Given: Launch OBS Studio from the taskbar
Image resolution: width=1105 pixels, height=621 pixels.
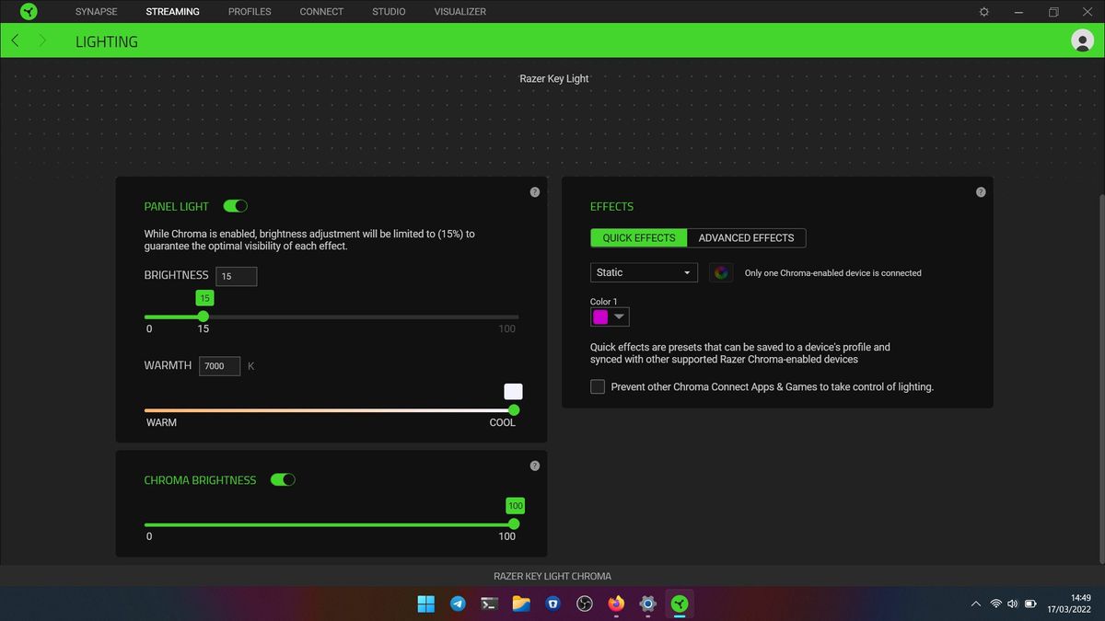Looking at the screenshot, I should pyautogui.click(x=585, y=604).
